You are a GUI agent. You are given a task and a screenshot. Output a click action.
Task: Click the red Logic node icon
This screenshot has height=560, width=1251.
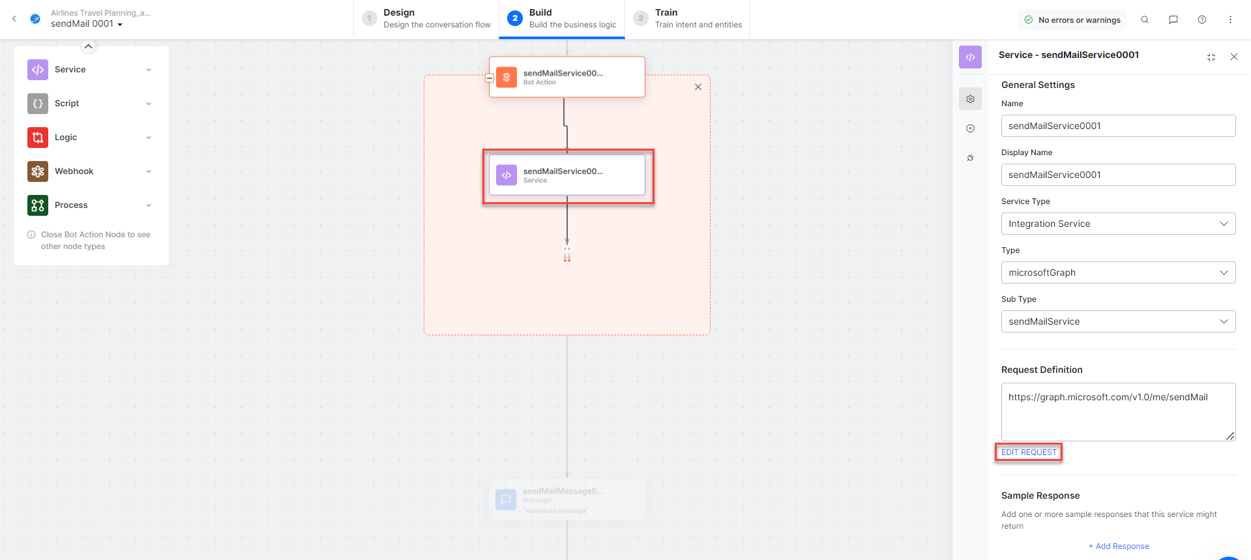point(38,138)
